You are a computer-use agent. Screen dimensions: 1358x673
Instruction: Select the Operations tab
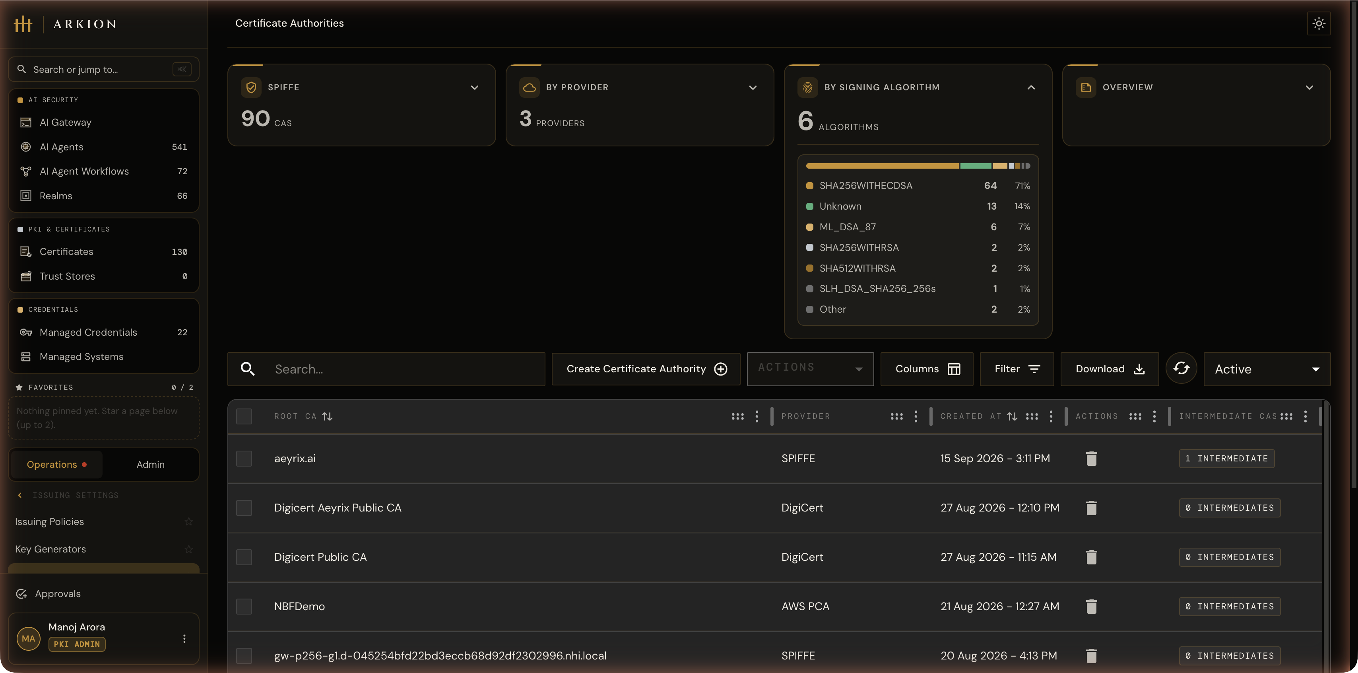pos(56,464)
